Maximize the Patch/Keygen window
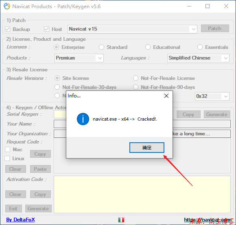 point(208,7)
